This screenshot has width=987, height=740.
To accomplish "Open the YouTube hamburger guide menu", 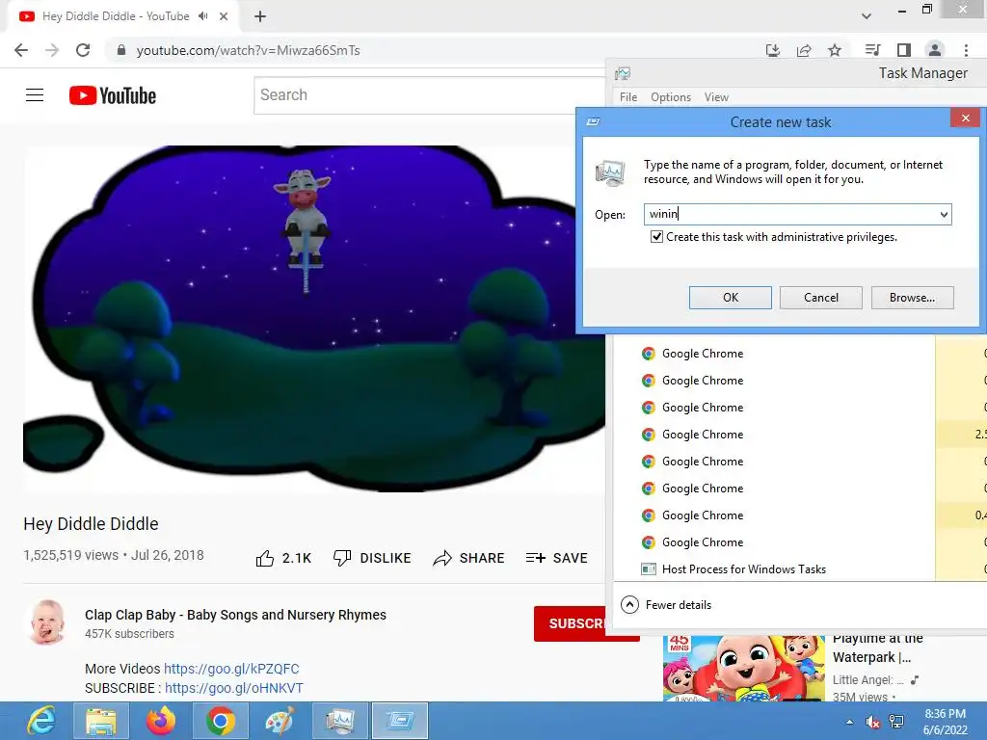I will (35, 95).
